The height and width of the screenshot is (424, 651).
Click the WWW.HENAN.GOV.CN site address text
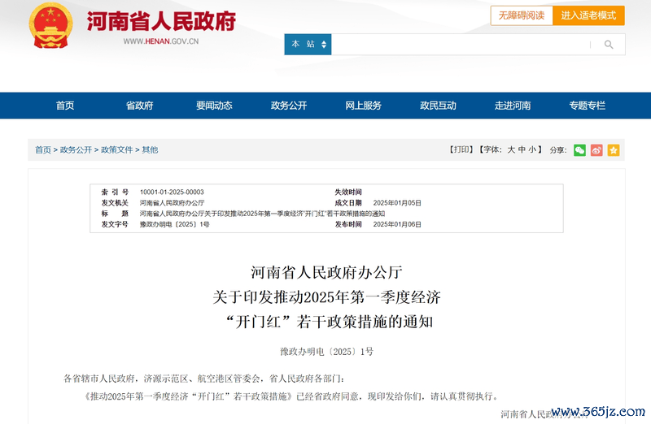tap(161, 41)
